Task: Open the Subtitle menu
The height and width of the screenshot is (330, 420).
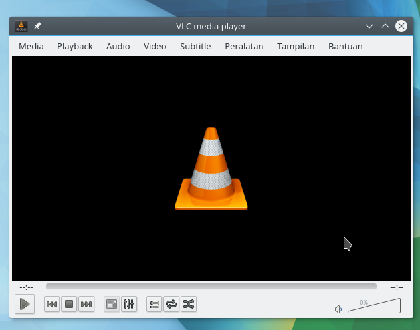Action: (195, 46)
